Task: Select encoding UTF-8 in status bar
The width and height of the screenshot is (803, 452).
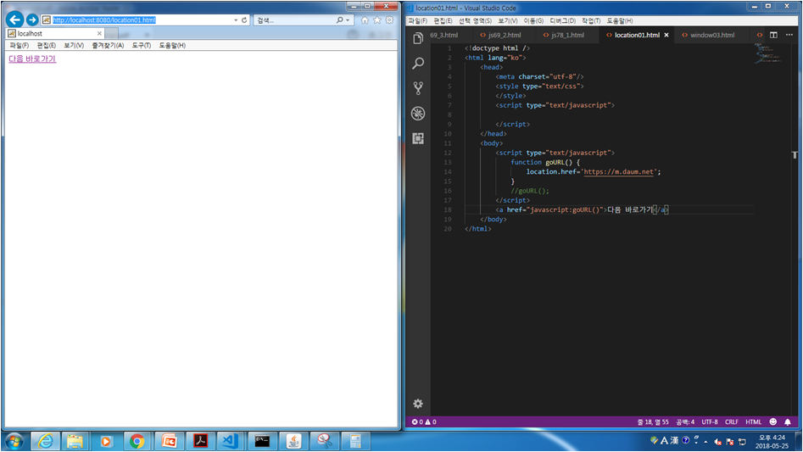Action: tap(709, 421)
